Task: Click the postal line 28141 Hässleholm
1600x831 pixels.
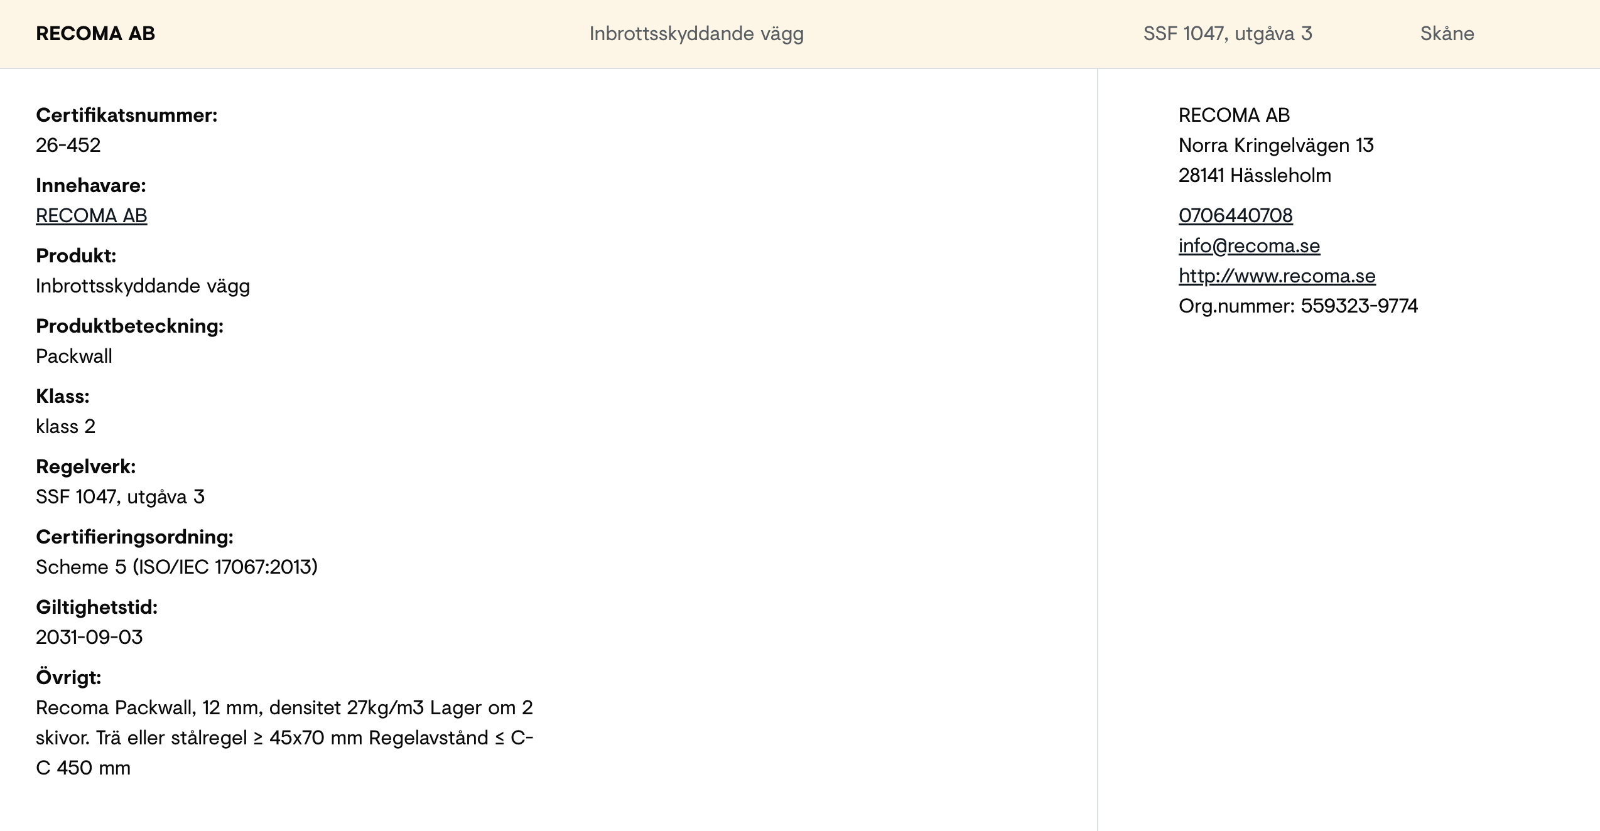Action: (1255, 175)
